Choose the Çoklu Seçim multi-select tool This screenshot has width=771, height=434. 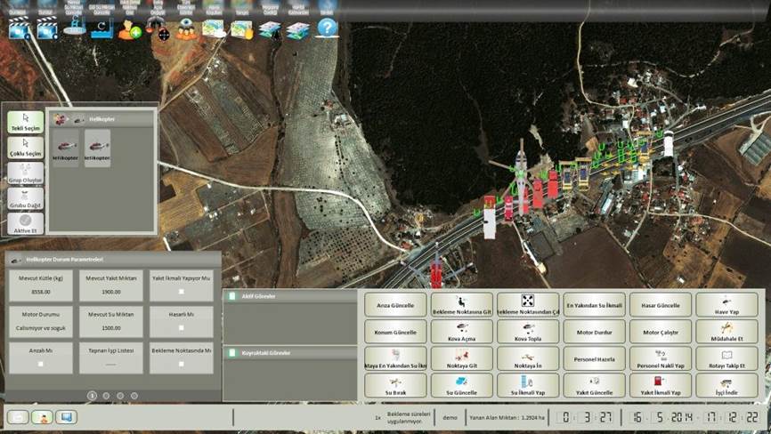[26, 147]
